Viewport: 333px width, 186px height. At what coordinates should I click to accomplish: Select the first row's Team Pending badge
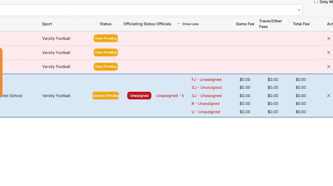point(106,38)
